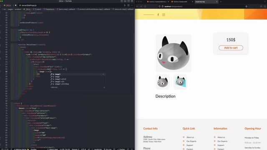
Task: Click the Go Live status bar item
Action: pyautogui.click(x=108, y=149)
